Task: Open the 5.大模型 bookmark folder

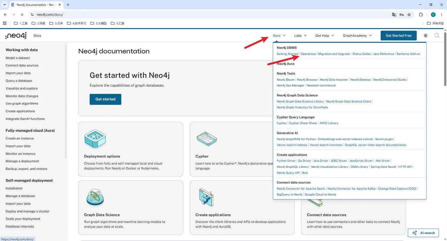Action: (98, 23)
